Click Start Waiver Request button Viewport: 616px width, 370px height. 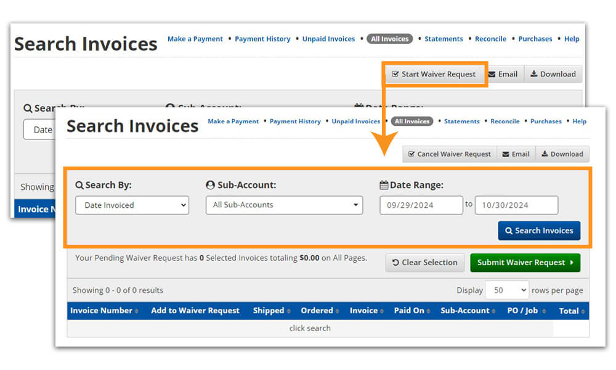point(434,74)
